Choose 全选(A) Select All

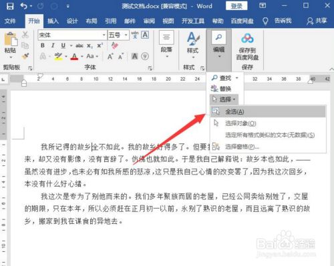268,111
